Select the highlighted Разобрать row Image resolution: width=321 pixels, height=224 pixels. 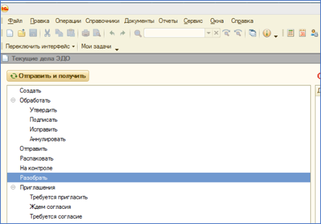coord(159,178)
